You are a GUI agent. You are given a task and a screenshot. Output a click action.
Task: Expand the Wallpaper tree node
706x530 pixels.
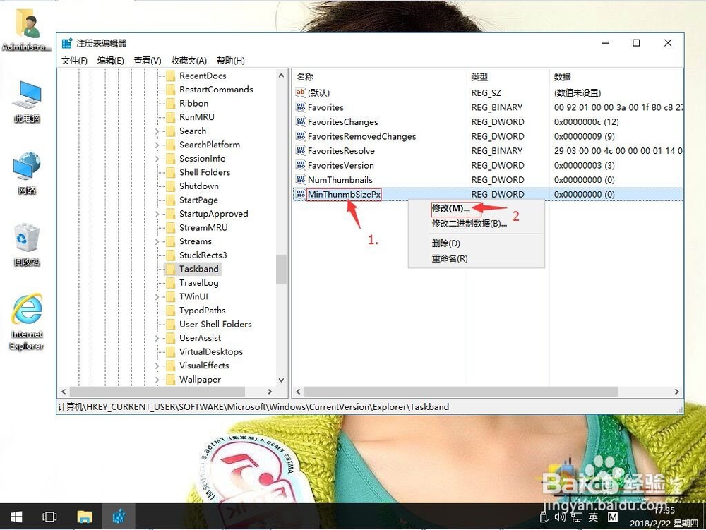[157, 380]
